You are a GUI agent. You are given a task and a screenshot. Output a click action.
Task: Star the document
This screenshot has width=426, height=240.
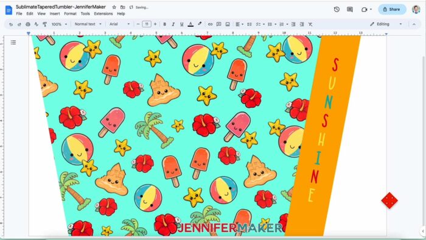pos(114,7)
